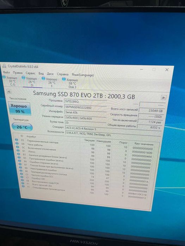Click the total host writes value 23049 GB
The height and width of the screenshot is (246, 185).
point(152,111)
